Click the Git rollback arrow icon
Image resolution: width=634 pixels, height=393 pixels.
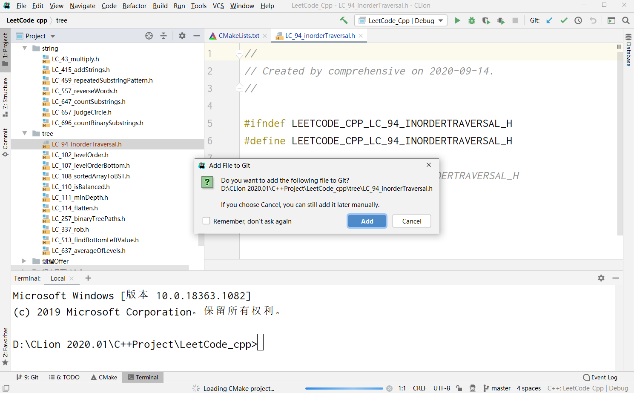tap(593, 20)
